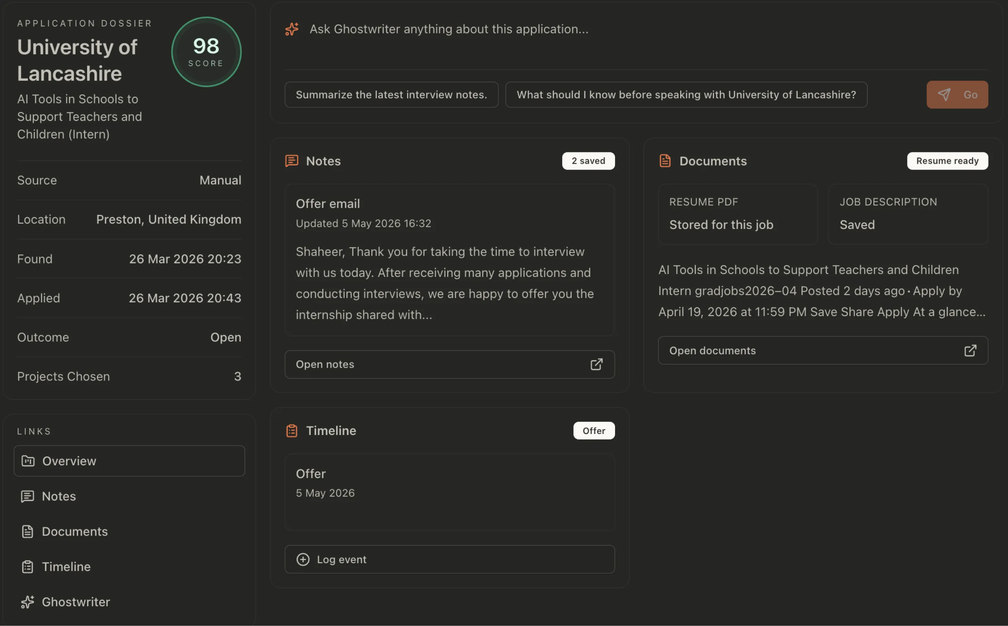Click the 'APPLICATION DOSSIER' heading
This screenshot has height=626, width=1008.
[84, 23]
